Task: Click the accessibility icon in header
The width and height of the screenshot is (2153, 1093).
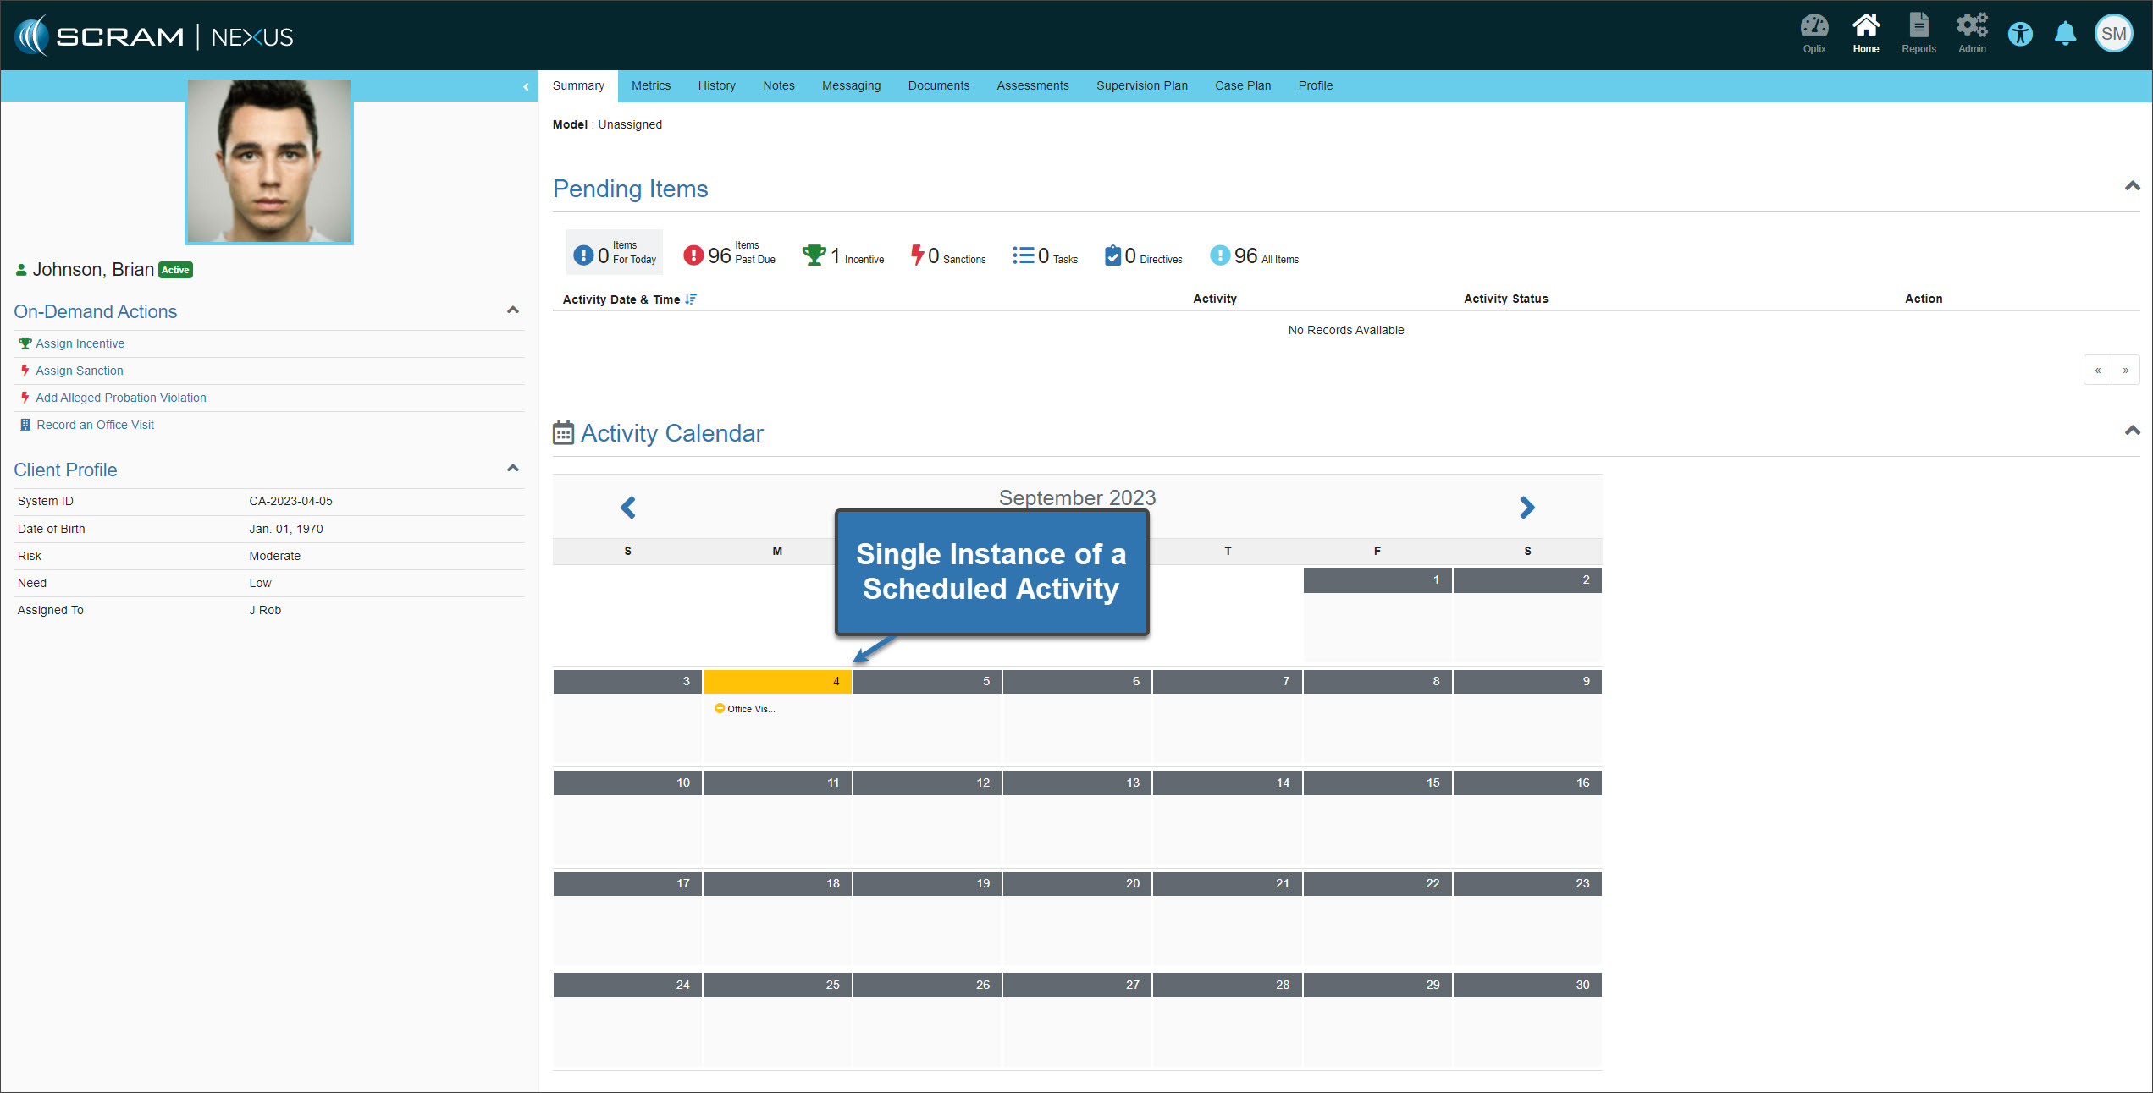Action: (x=2020, y=35)
